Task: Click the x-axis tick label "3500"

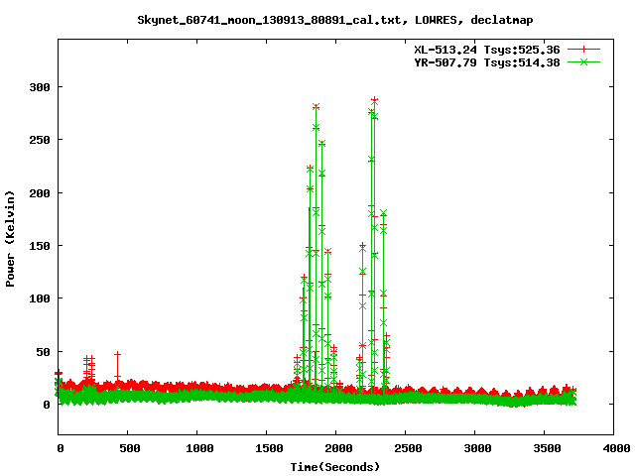Action: [547, 448]
